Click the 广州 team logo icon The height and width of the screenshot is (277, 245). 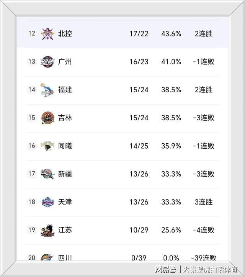[x=47, y=62]
